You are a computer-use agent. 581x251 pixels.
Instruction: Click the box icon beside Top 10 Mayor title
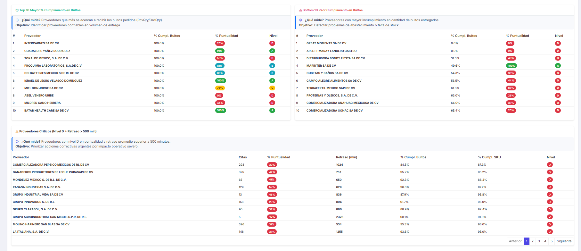[x=17, y=10]
